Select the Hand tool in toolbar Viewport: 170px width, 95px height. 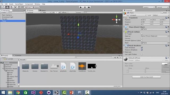pos(3,7)
